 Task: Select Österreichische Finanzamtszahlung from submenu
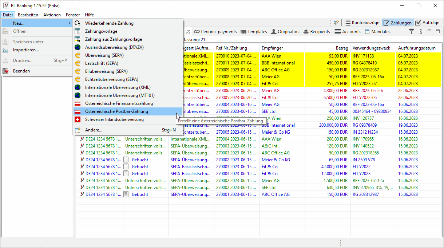tap(119, 103)
